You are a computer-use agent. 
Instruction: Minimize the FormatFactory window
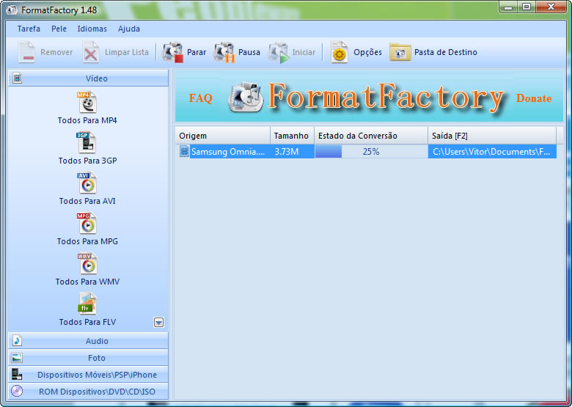(x=509, y=7)
